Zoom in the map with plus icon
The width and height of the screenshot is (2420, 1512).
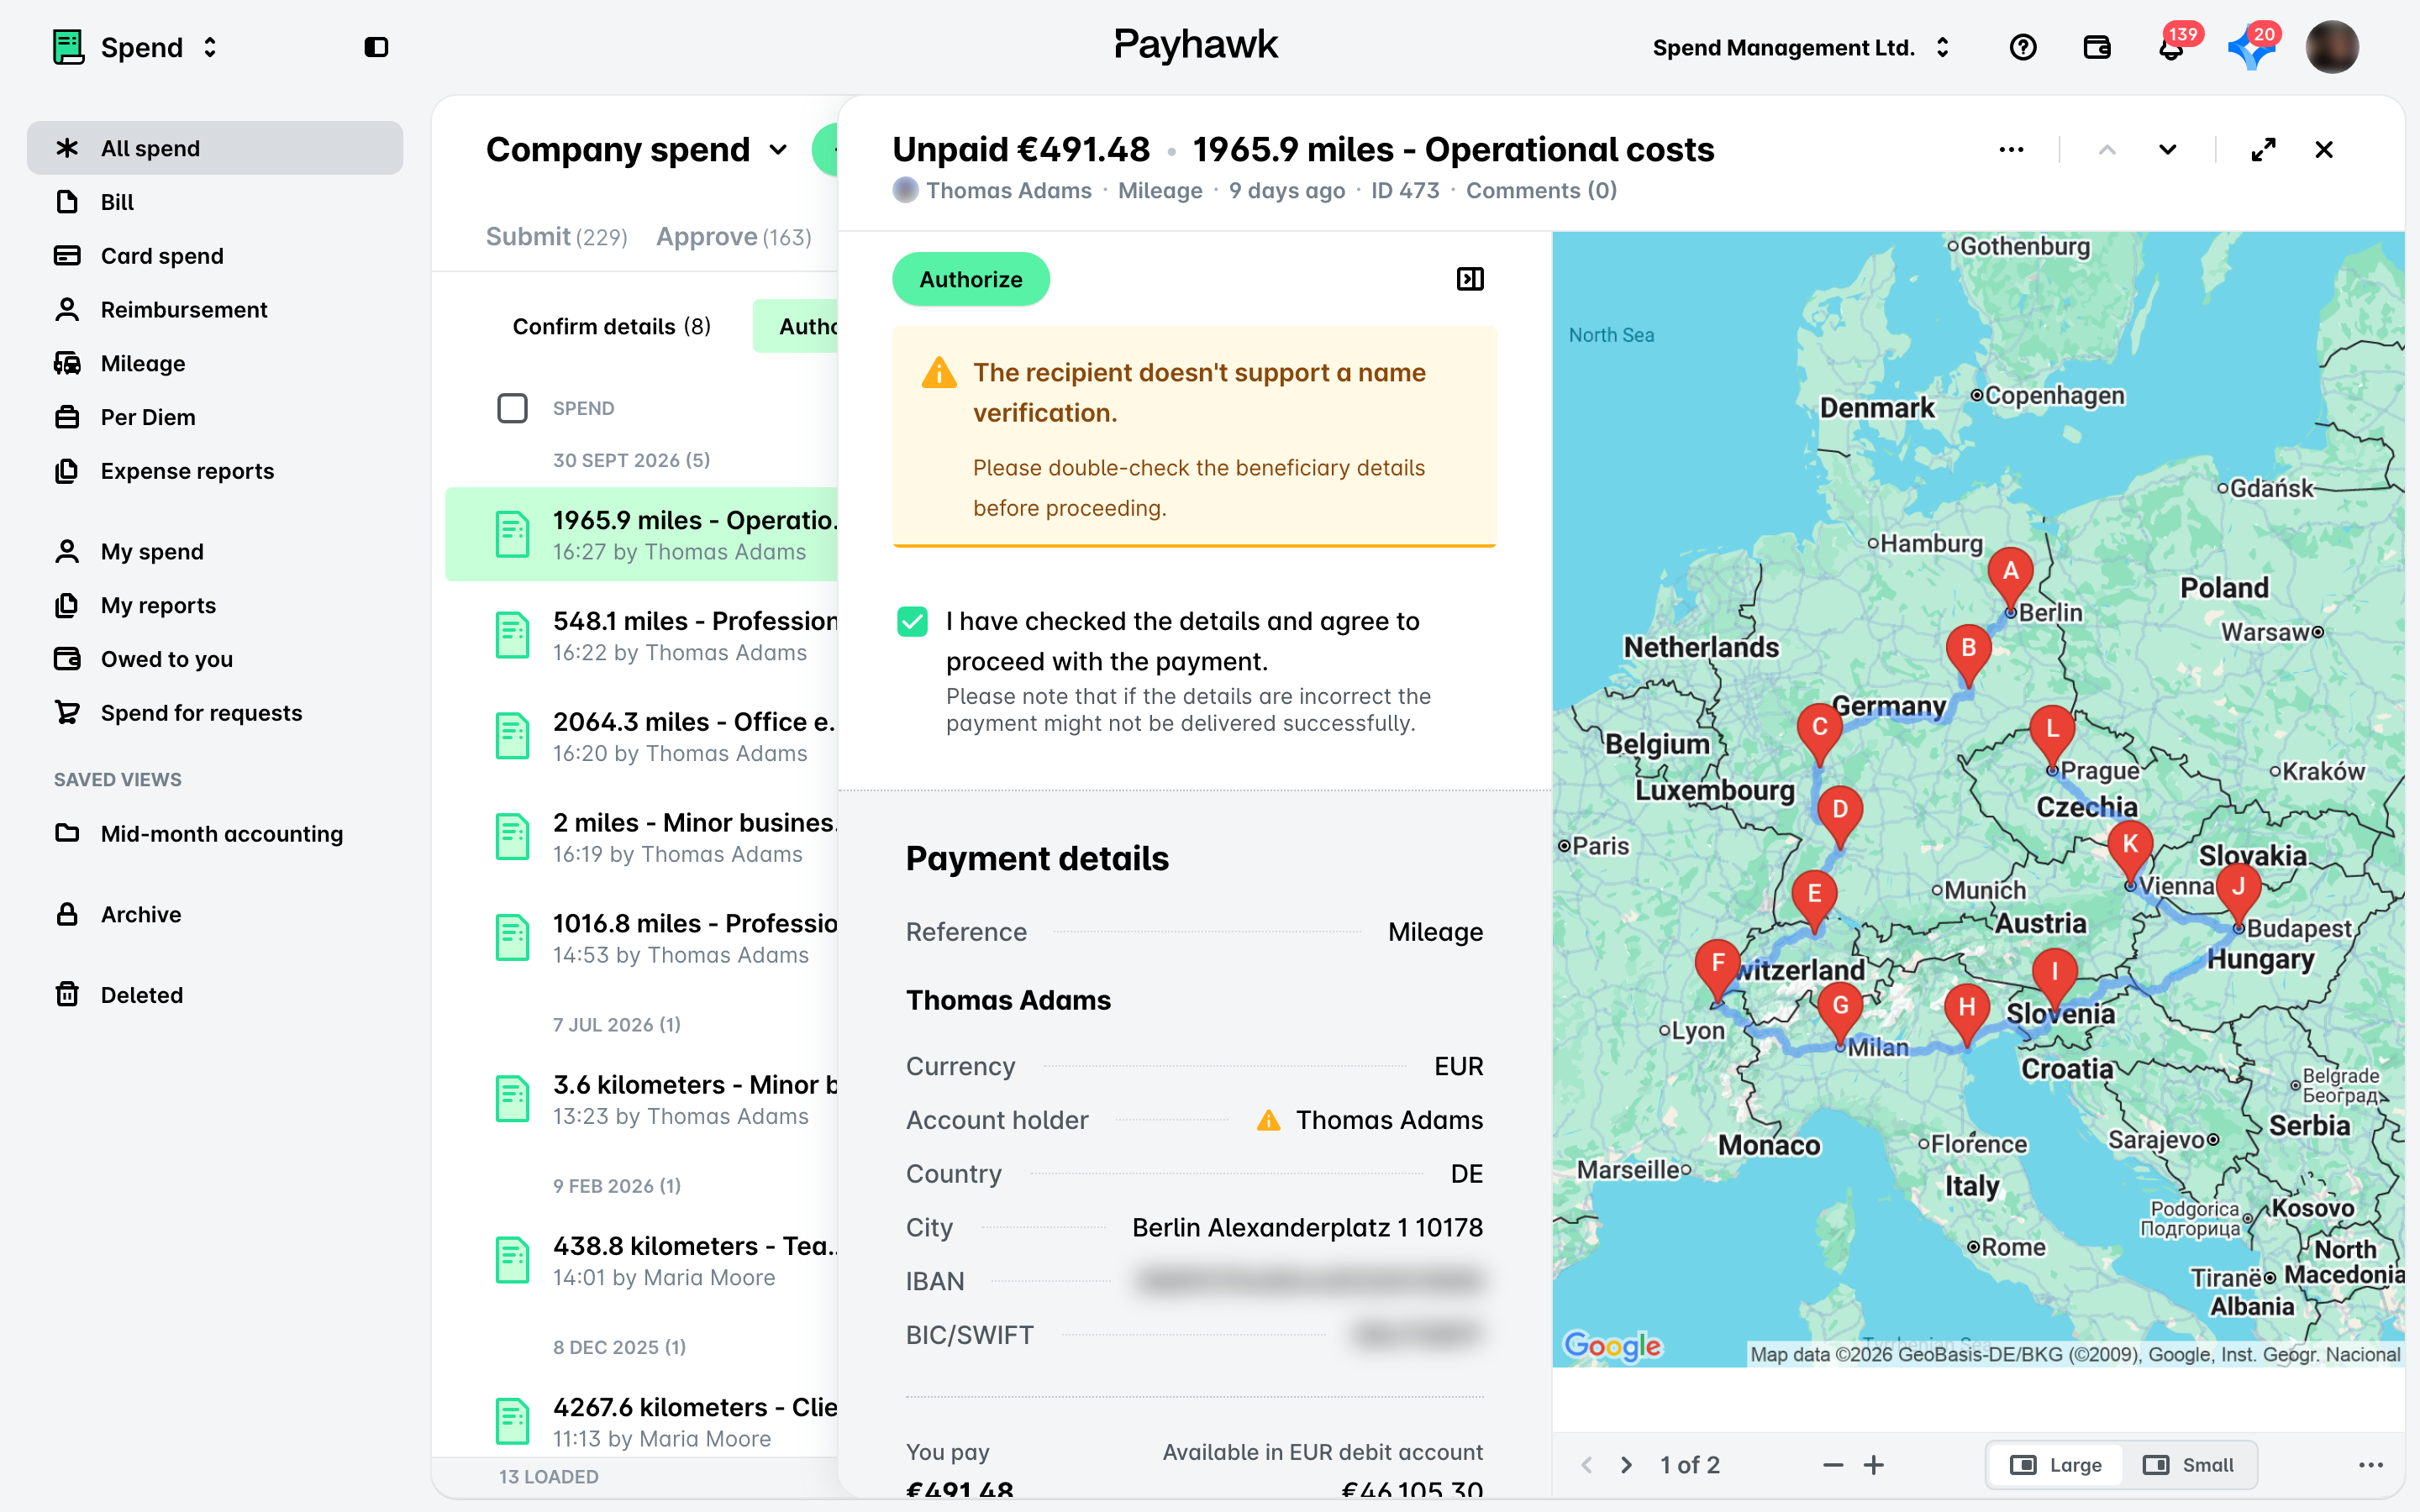click(x=1874, y=1465)
